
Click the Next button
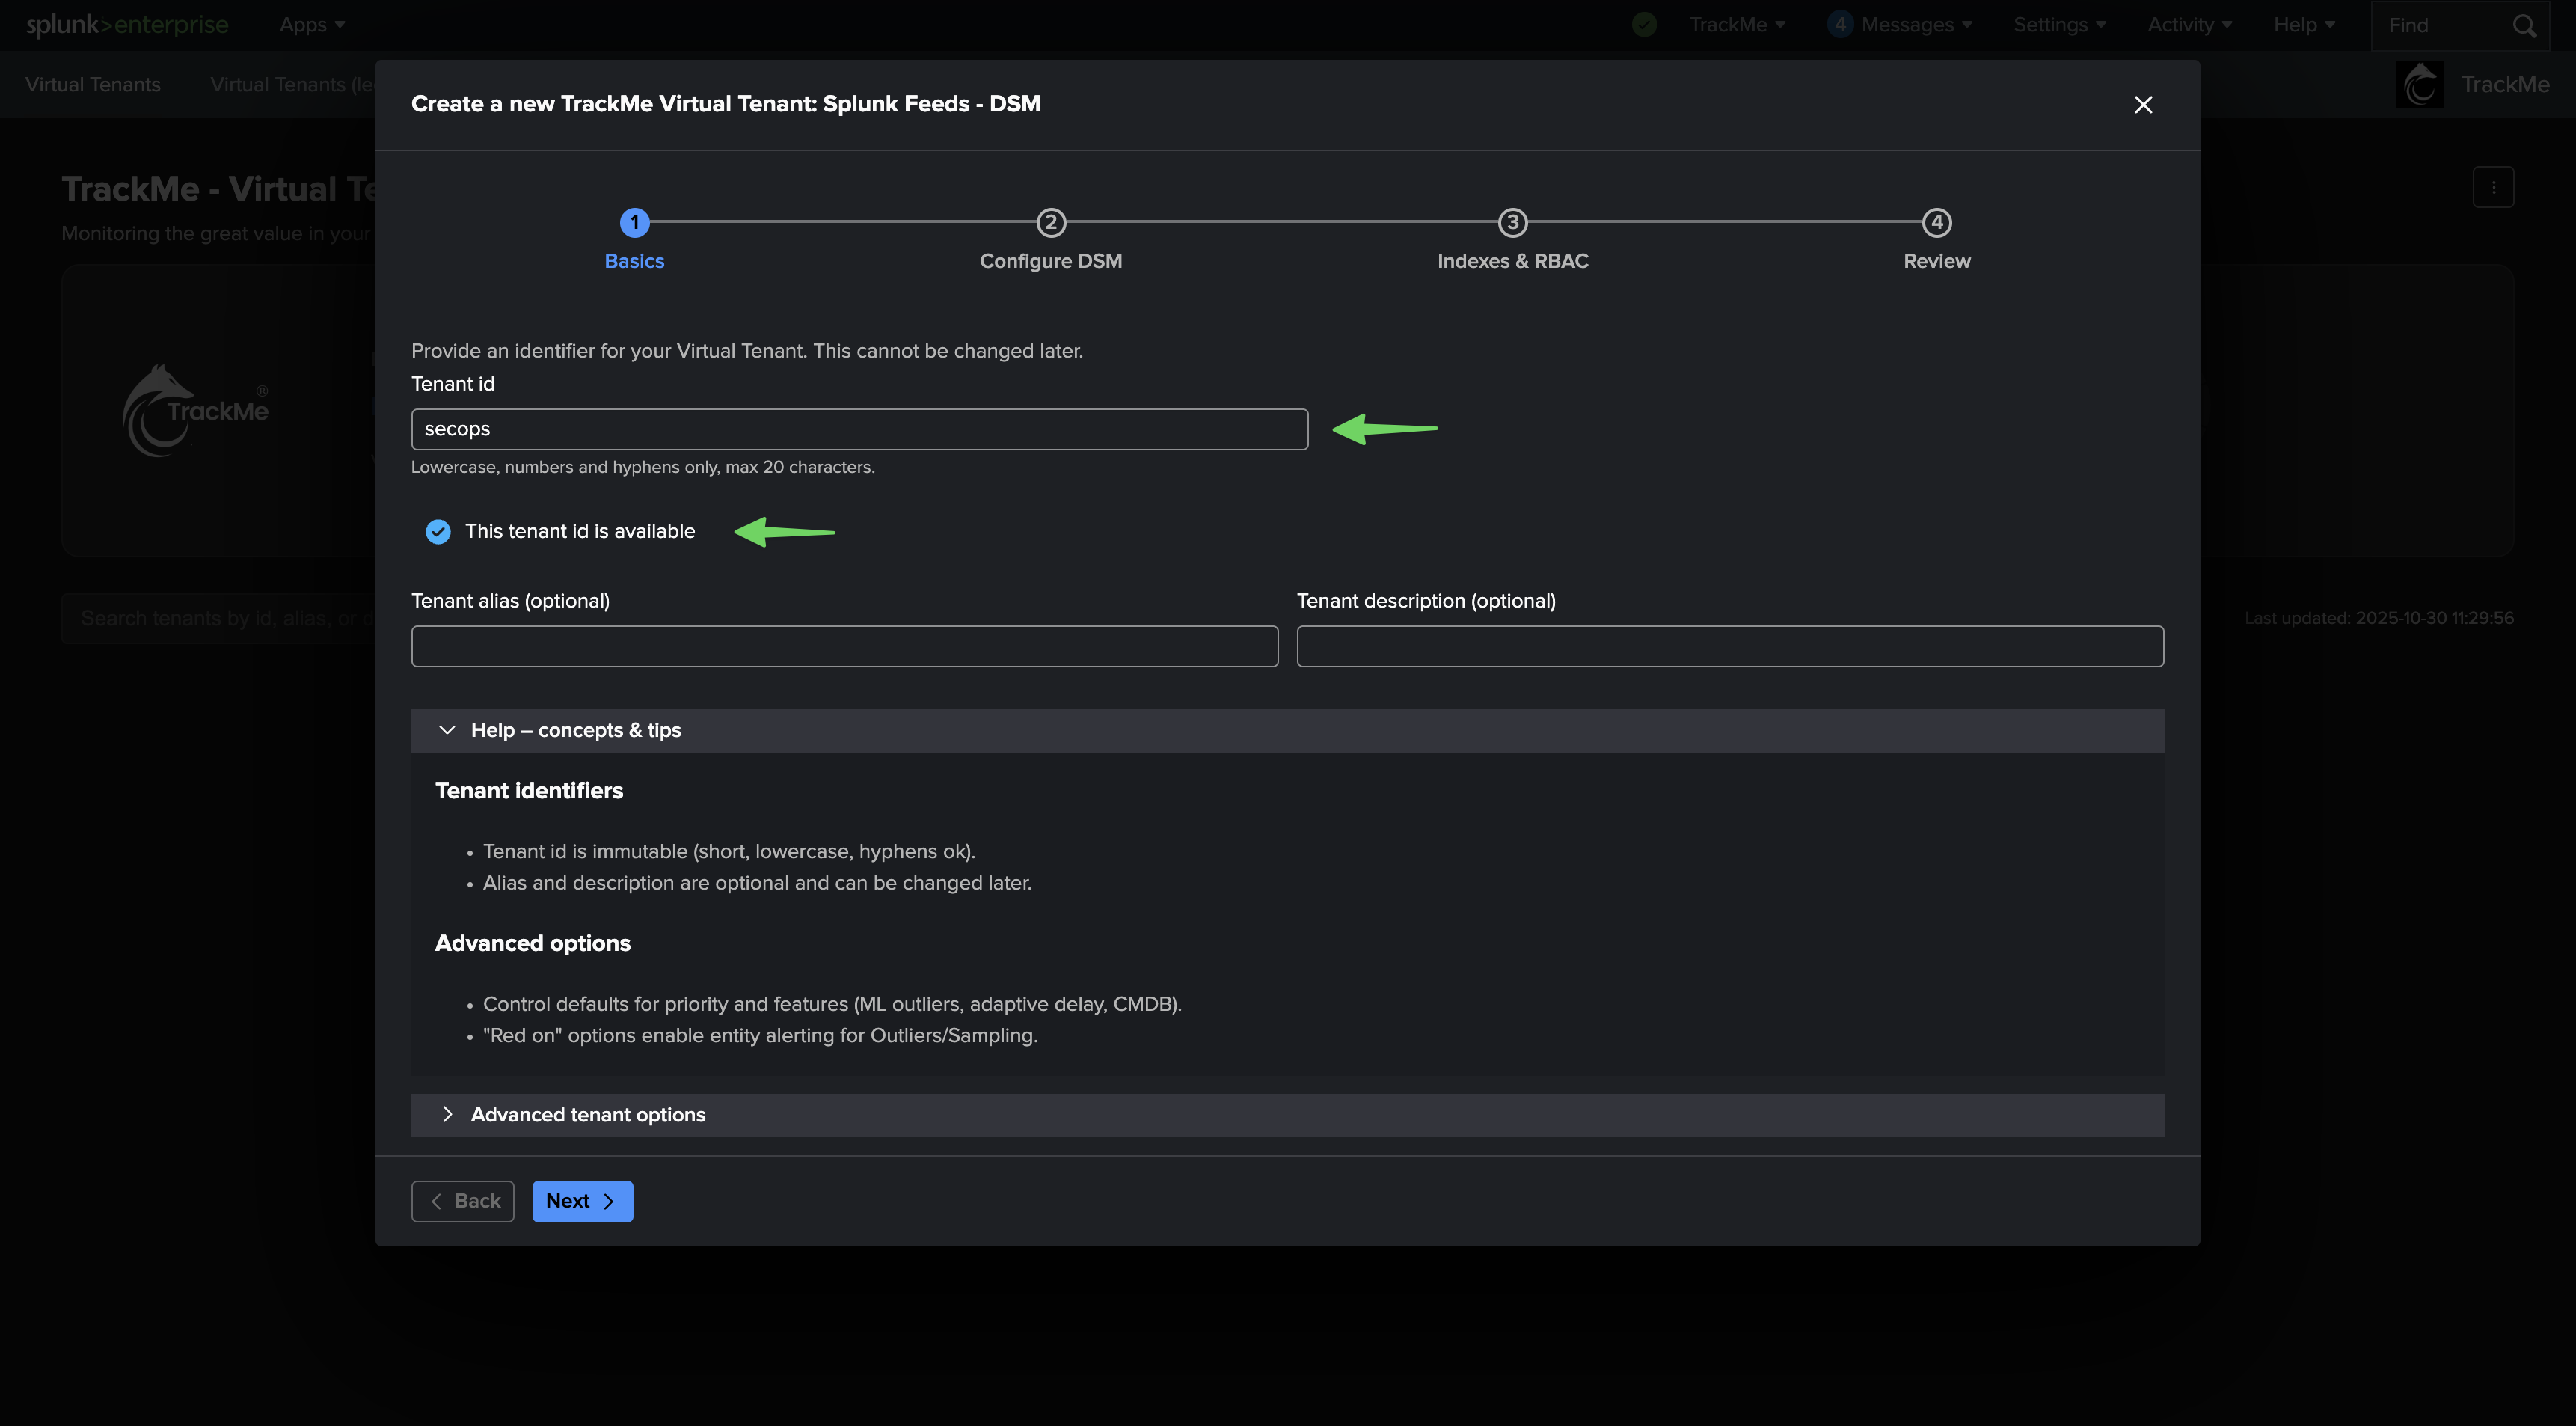click(582, 1201)
